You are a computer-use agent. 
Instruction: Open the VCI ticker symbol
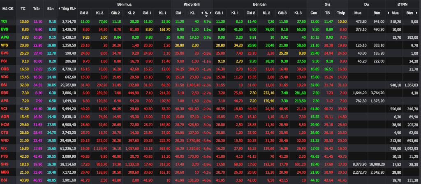[4, 108]
